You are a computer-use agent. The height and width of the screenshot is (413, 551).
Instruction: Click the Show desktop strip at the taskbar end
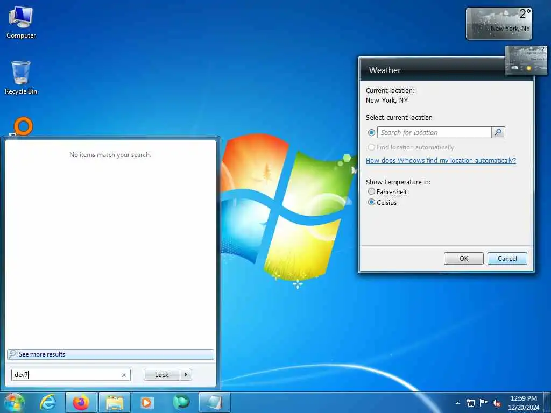[547, 402]
